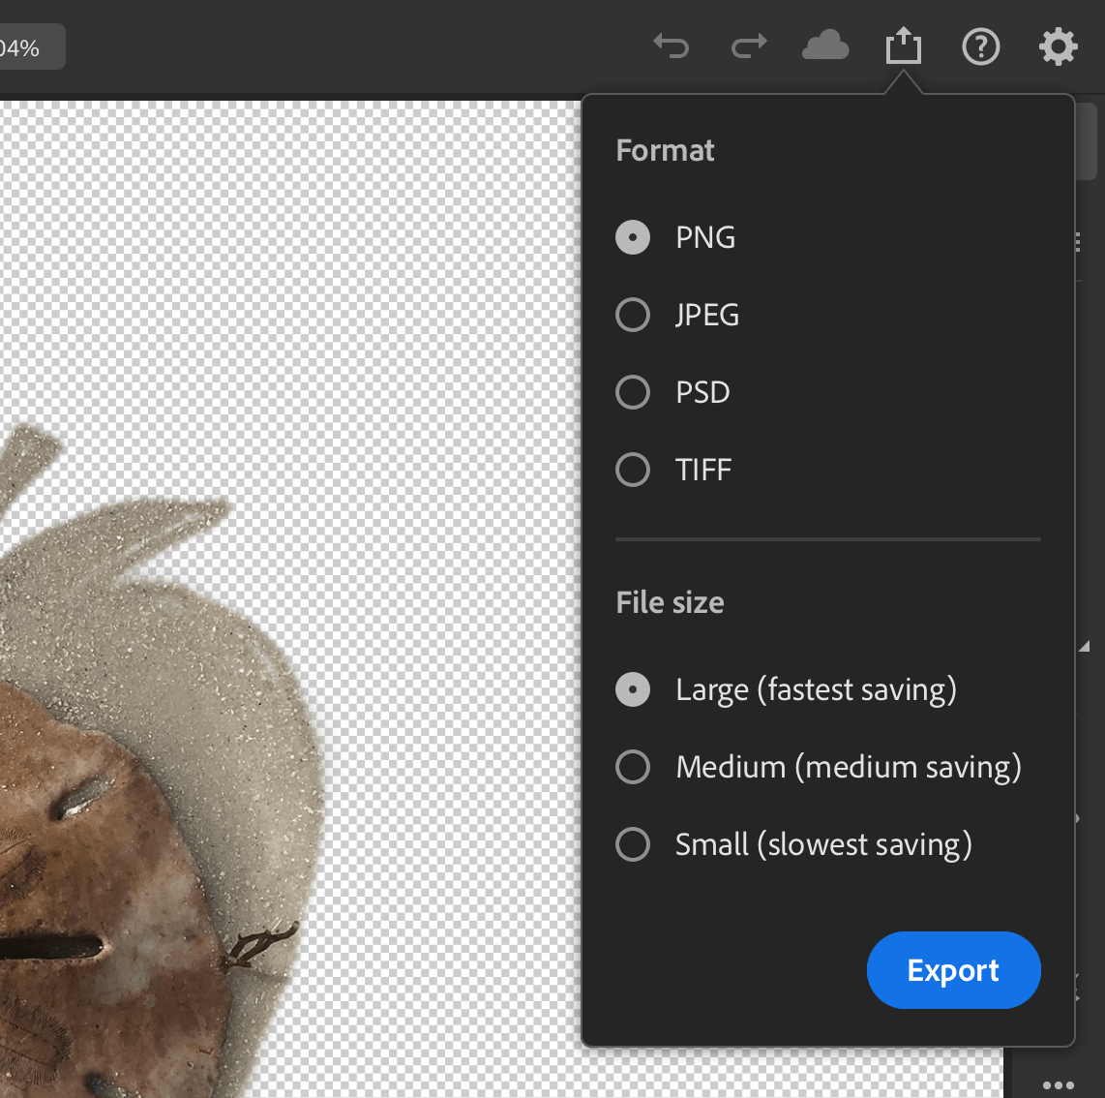The image size is (1105, 1098).
Task: Choose Medium (medium saving) file size
Action: tap(633, 767)
